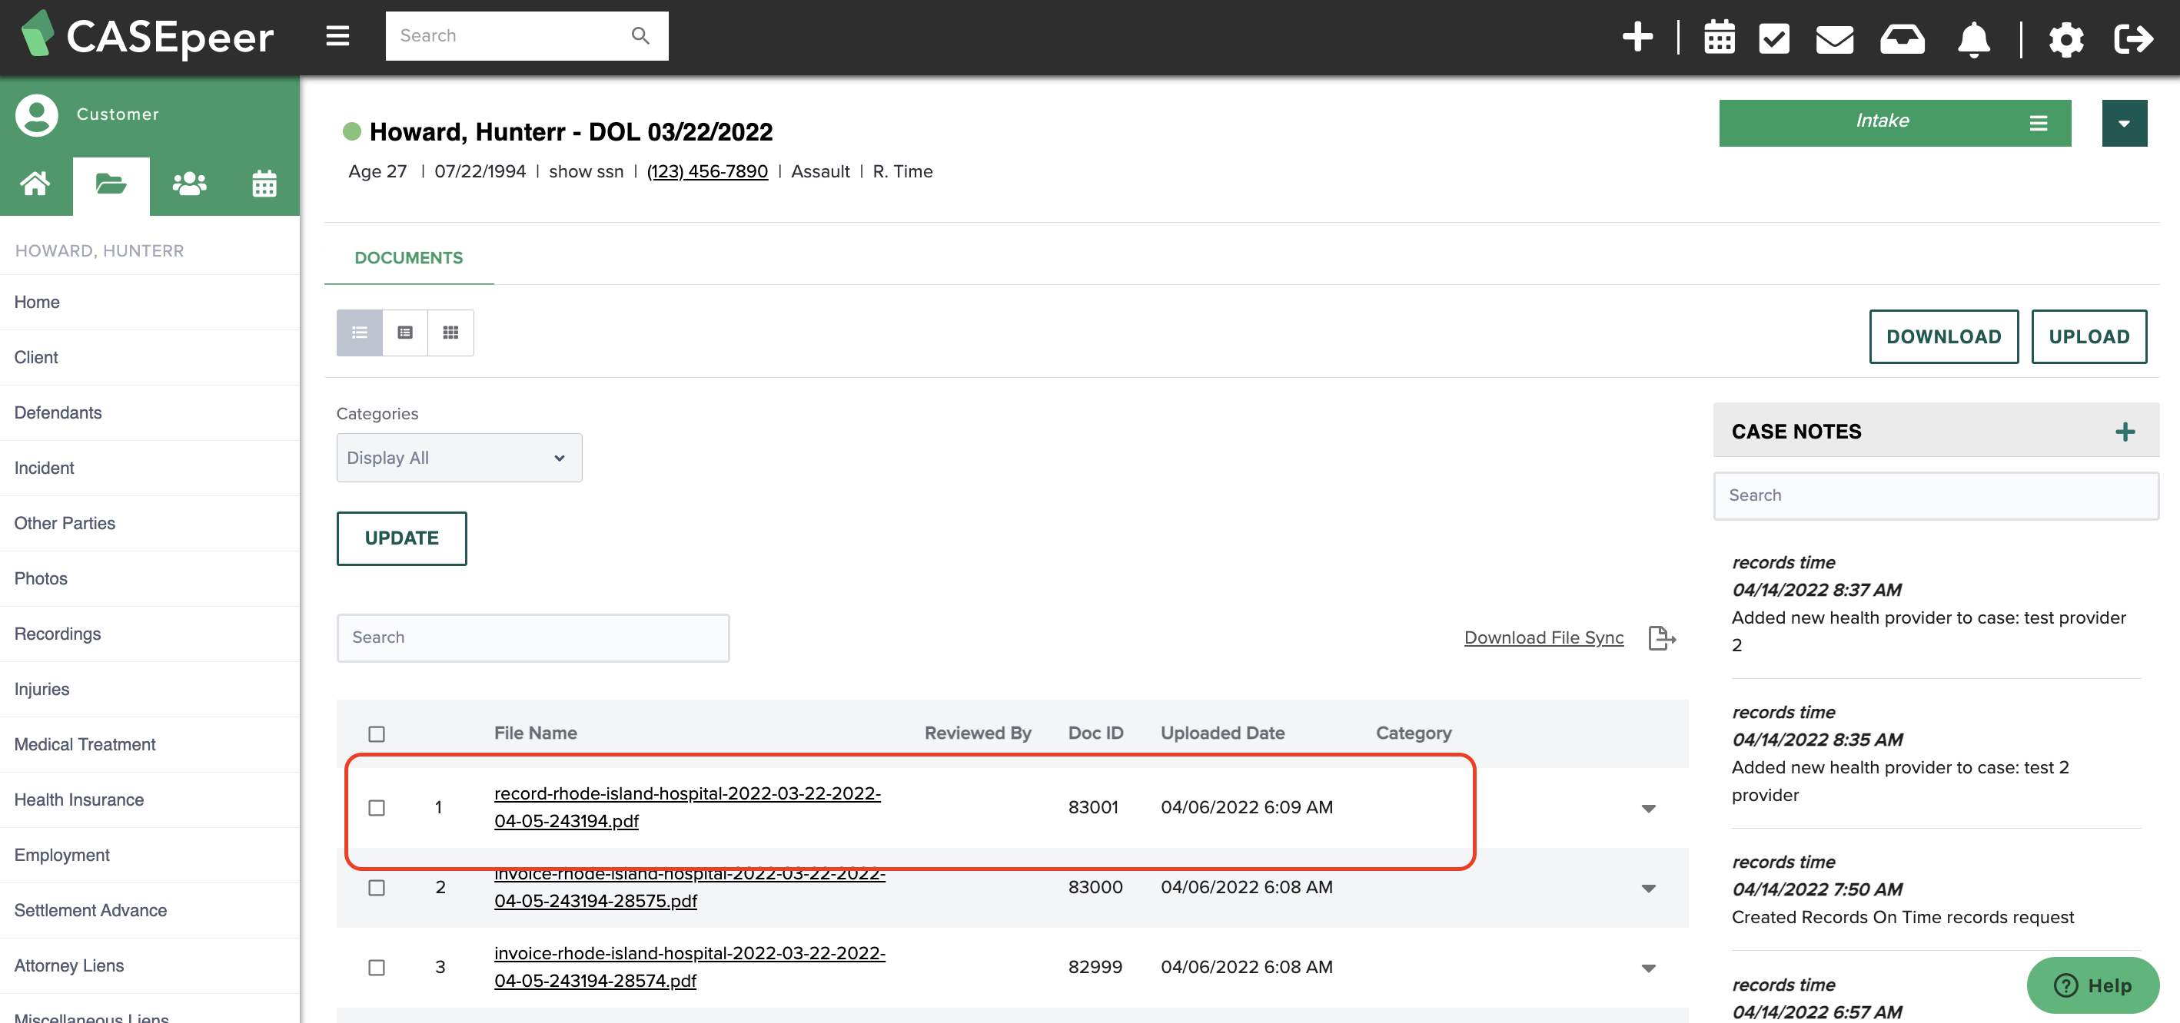This screenshot has height=1023, width=2180.
Task: Open the hamburger menu next to logo
Action: pos(337,35)
